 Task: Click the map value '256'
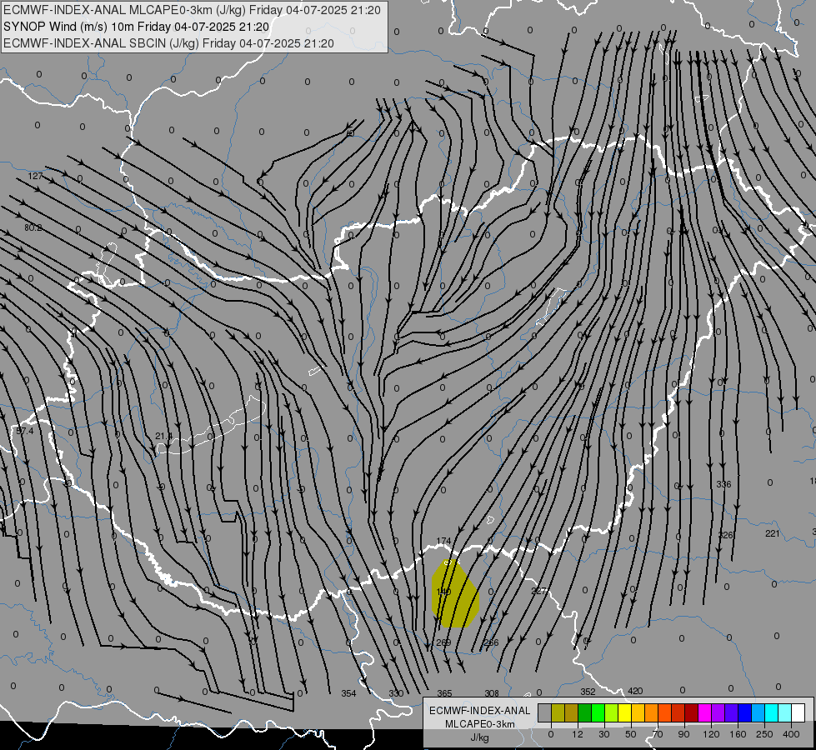[x=491, y=642]
